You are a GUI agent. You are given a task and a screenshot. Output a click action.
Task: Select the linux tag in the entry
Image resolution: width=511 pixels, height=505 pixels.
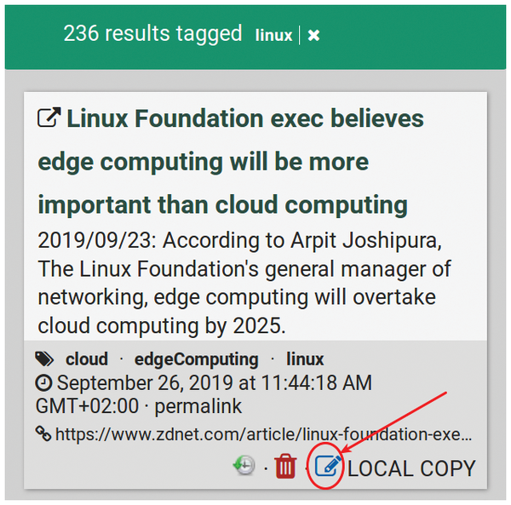[305, 359]
